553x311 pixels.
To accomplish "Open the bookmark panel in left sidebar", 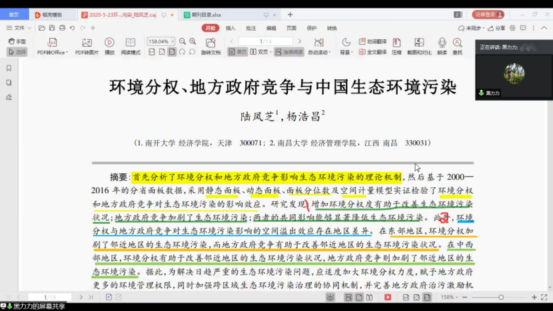I will point(9,68).
